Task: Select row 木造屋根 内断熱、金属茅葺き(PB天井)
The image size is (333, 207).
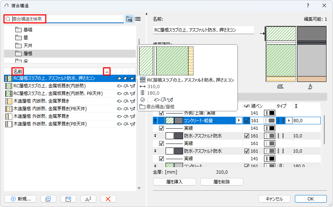Action: coord(70,109)
